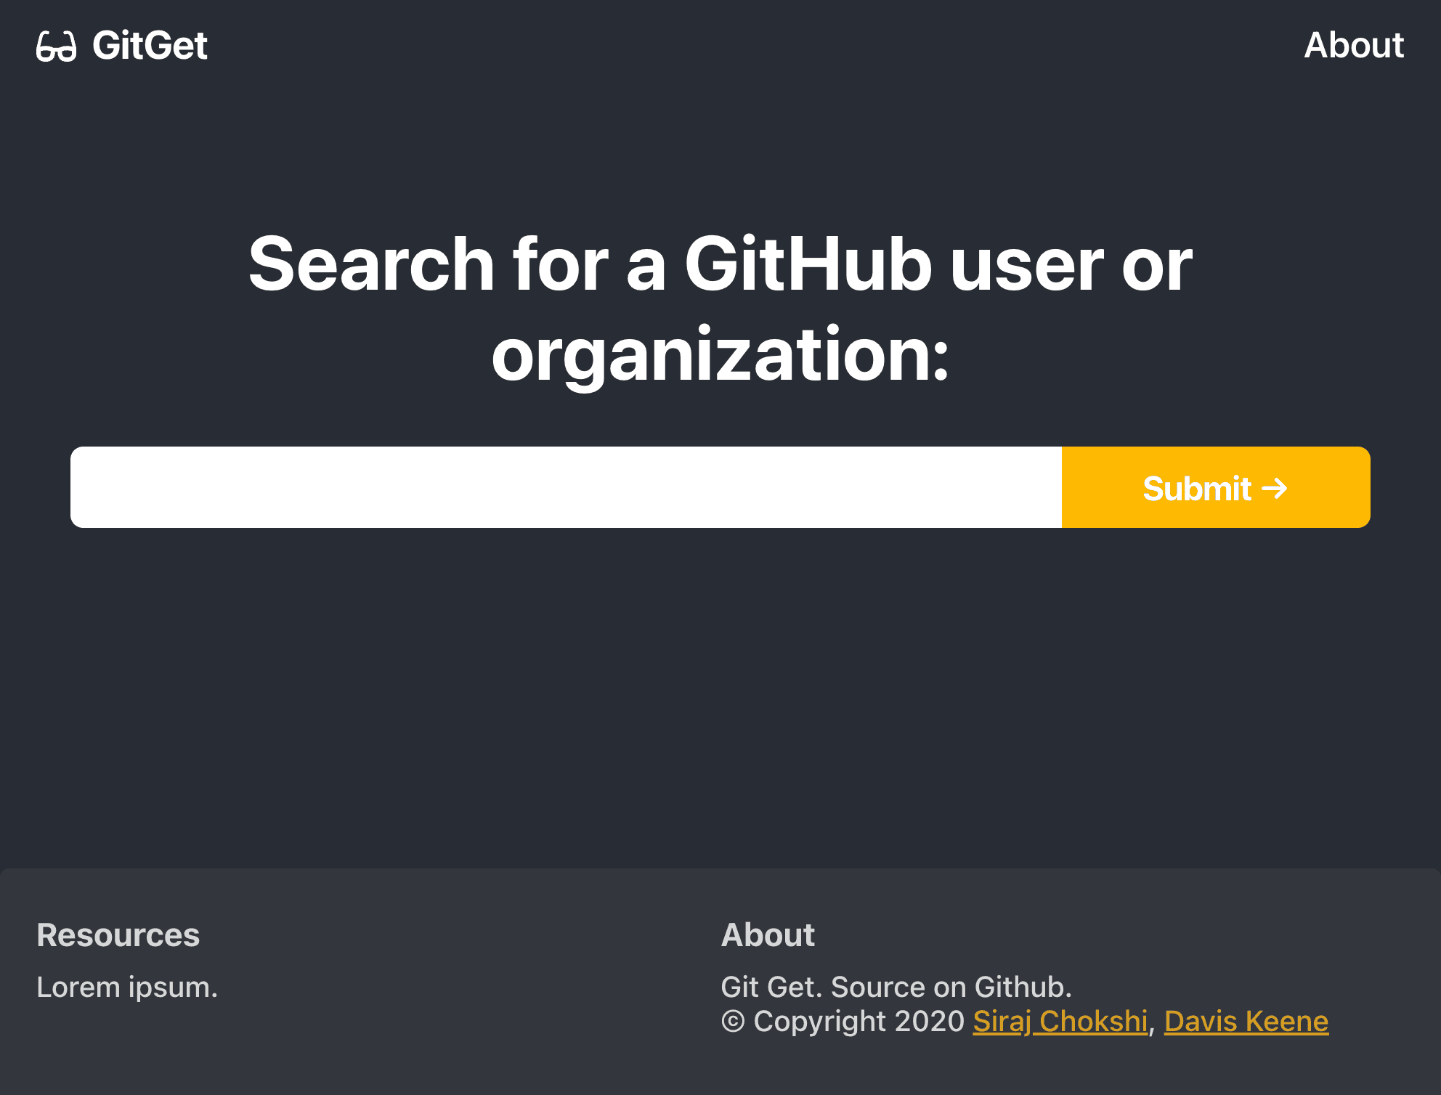Follow the Davis Keene footer link
This screenshot has height=1095, width=1441.
click(x=1246, y=1021)
